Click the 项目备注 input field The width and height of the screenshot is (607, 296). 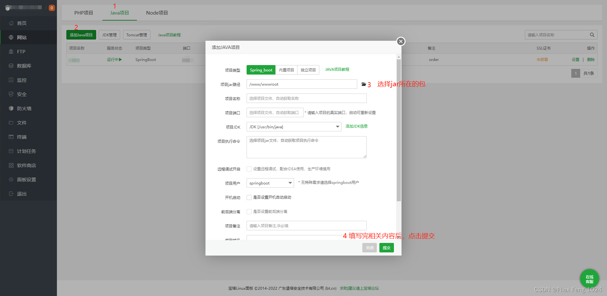pos(307,226)
